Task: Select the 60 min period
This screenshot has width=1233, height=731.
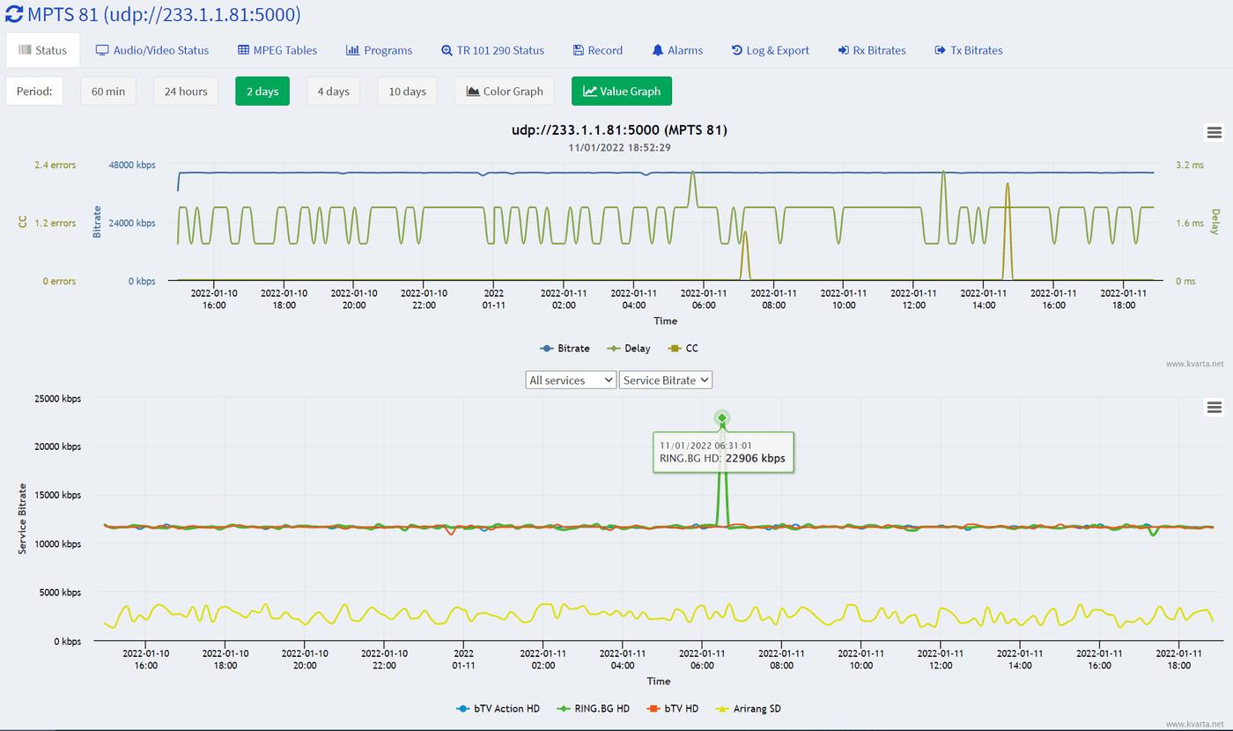Action: pos(108,91)
